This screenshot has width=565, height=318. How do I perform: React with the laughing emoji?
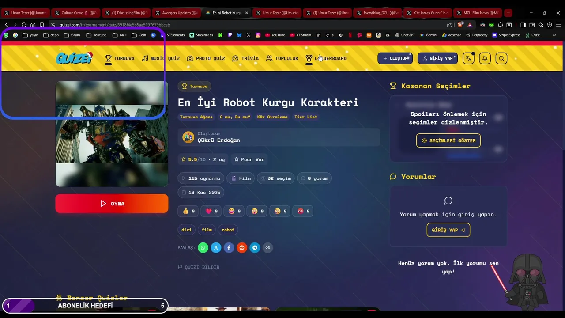234,211
